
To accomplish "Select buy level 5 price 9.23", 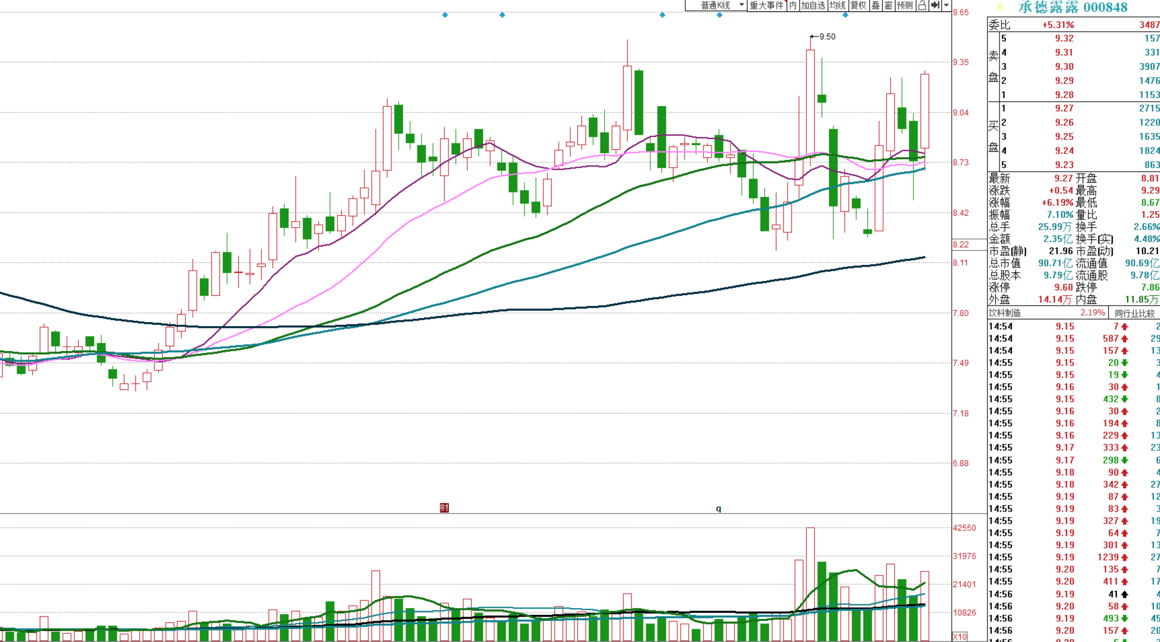I will point(1064,165).
